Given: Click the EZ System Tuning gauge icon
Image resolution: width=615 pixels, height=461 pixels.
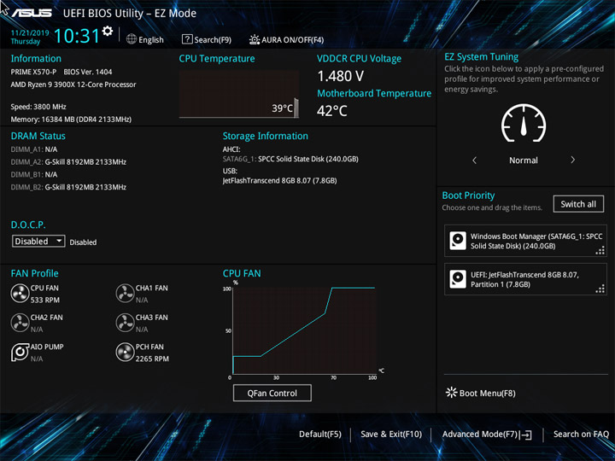Looking at the screenshot, I should [x=524, y=123].
